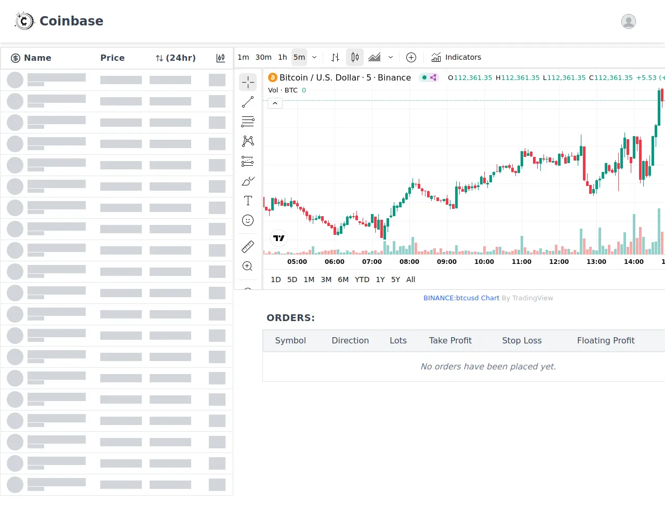665x532 pixels.
Task: Click the coin icon beside Name header
Action: click(x=16, y=58)
